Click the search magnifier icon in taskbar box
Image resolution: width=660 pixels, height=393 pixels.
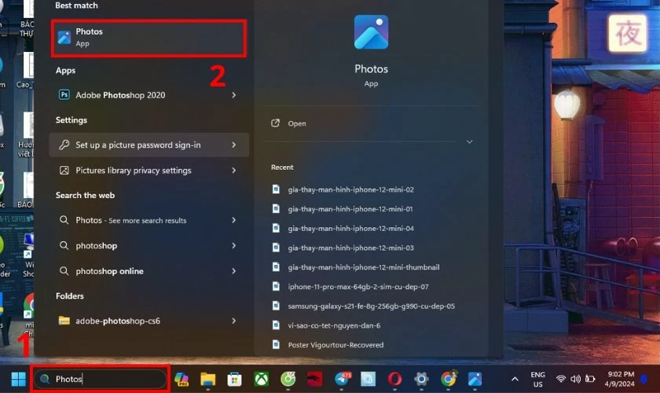(45, 379)
